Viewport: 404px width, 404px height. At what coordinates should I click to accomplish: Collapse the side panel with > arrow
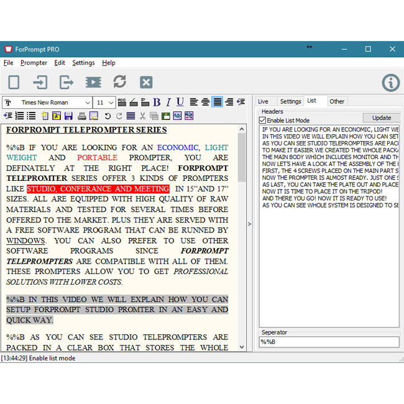(x=249, y=224)
